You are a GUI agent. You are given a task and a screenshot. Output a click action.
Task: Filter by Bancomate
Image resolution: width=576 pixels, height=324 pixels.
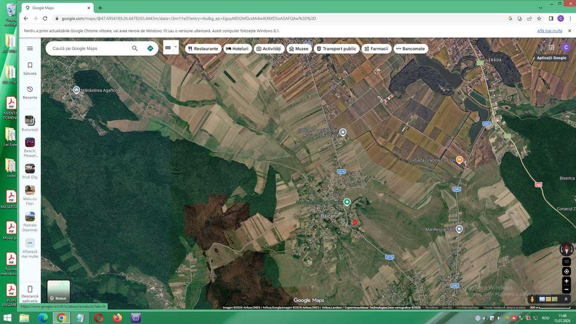(411, 48)
